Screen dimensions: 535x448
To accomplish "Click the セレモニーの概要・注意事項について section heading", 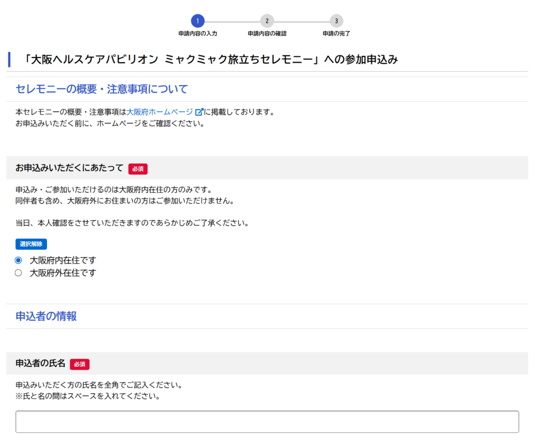I will tap(101, 89).
